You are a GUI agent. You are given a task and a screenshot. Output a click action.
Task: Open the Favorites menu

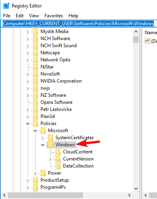click(x=54, y=16)
